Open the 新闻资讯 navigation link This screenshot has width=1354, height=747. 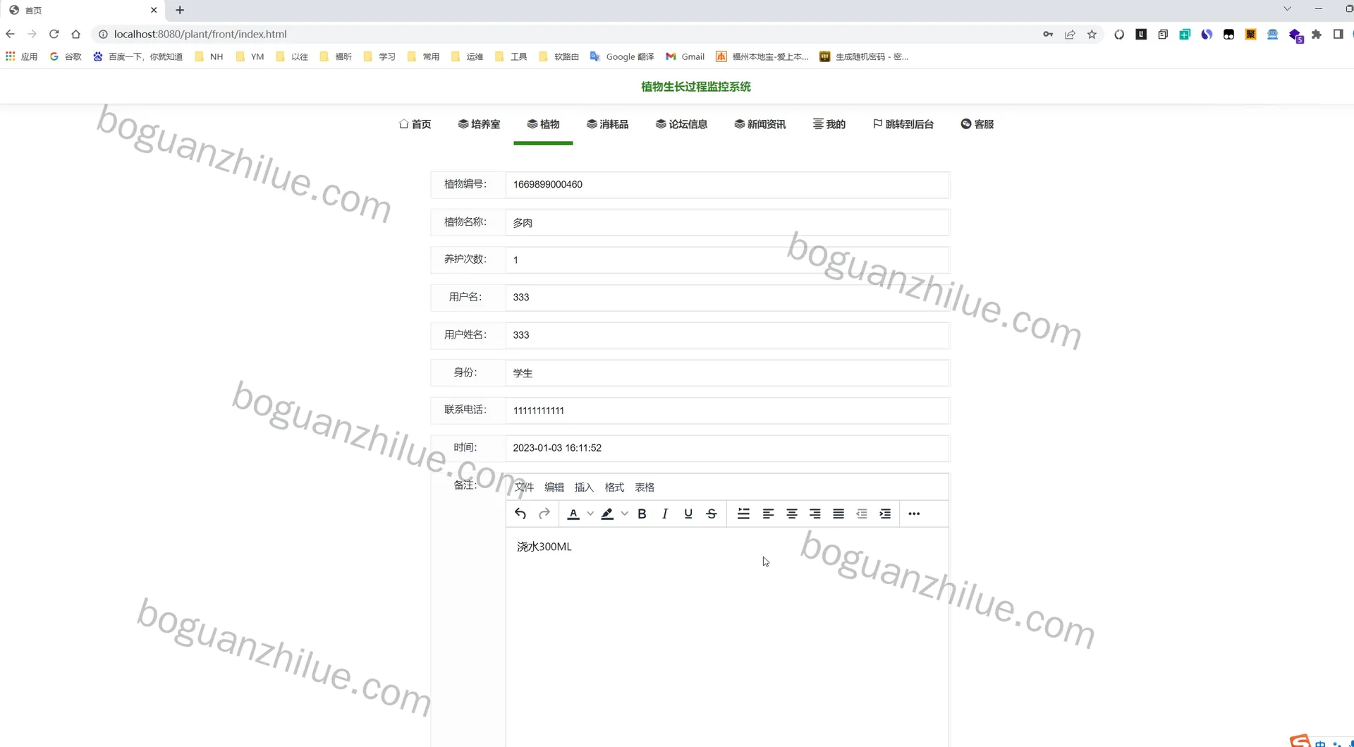[x=760, y=124]
